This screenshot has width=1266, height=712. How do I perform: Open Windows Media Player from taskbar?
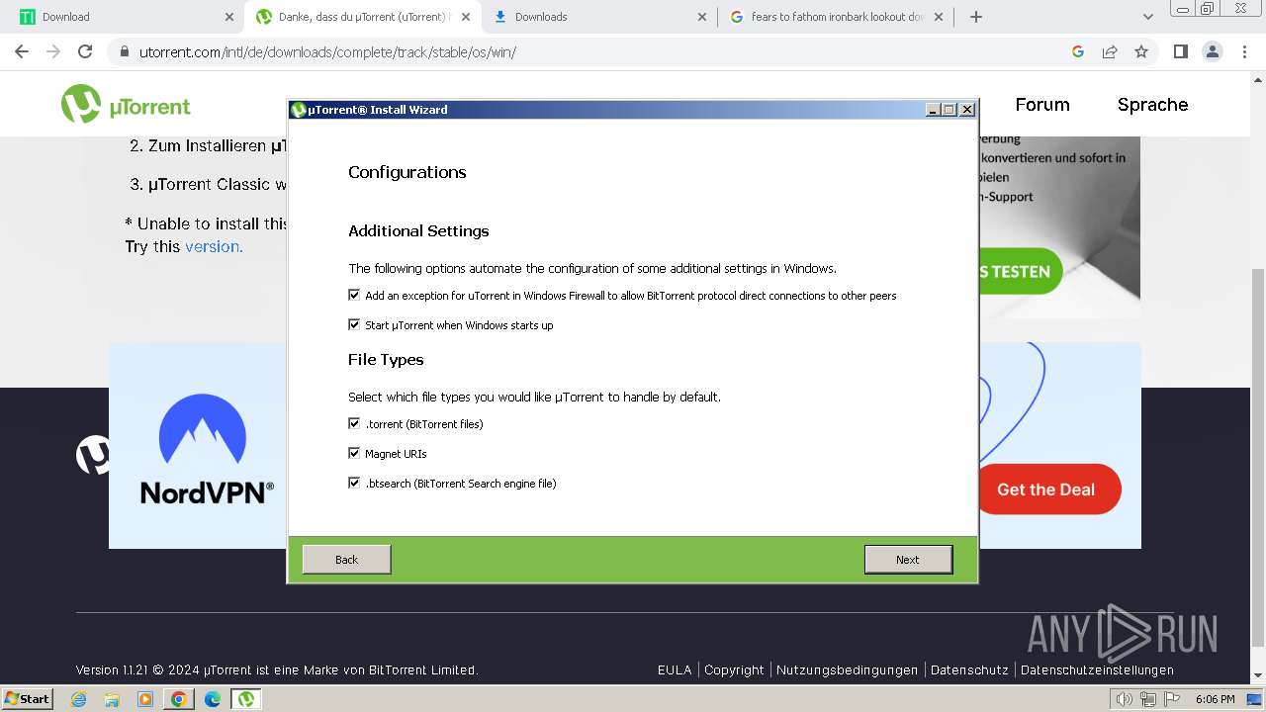[x=145, y=699]
